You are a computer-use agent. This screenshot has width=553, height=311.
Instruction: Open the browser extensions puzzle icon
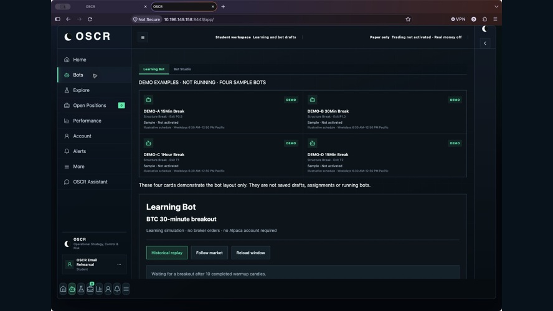pos(484,19)
